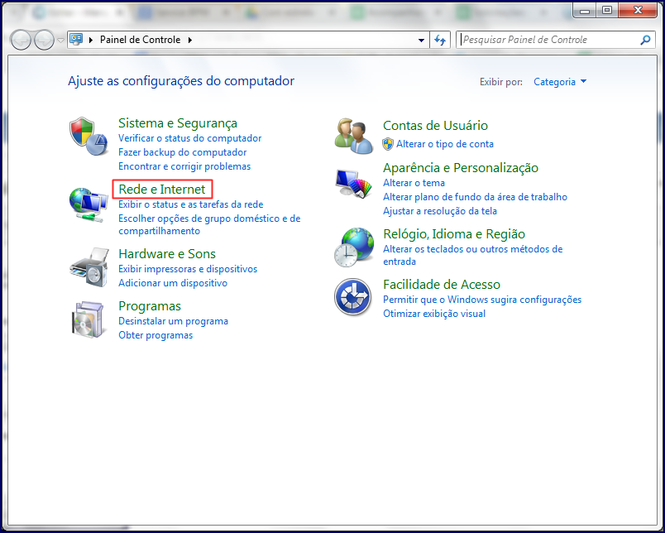Click the Programas disc box icon
This screenshot has height=533, width=665.
point(88,319)
